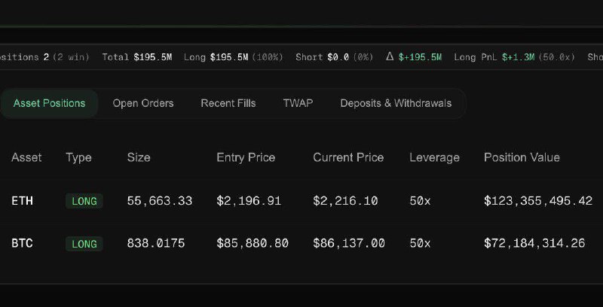The image size is (603, 307).
Task: Click the Type column header
Action: 78,157
